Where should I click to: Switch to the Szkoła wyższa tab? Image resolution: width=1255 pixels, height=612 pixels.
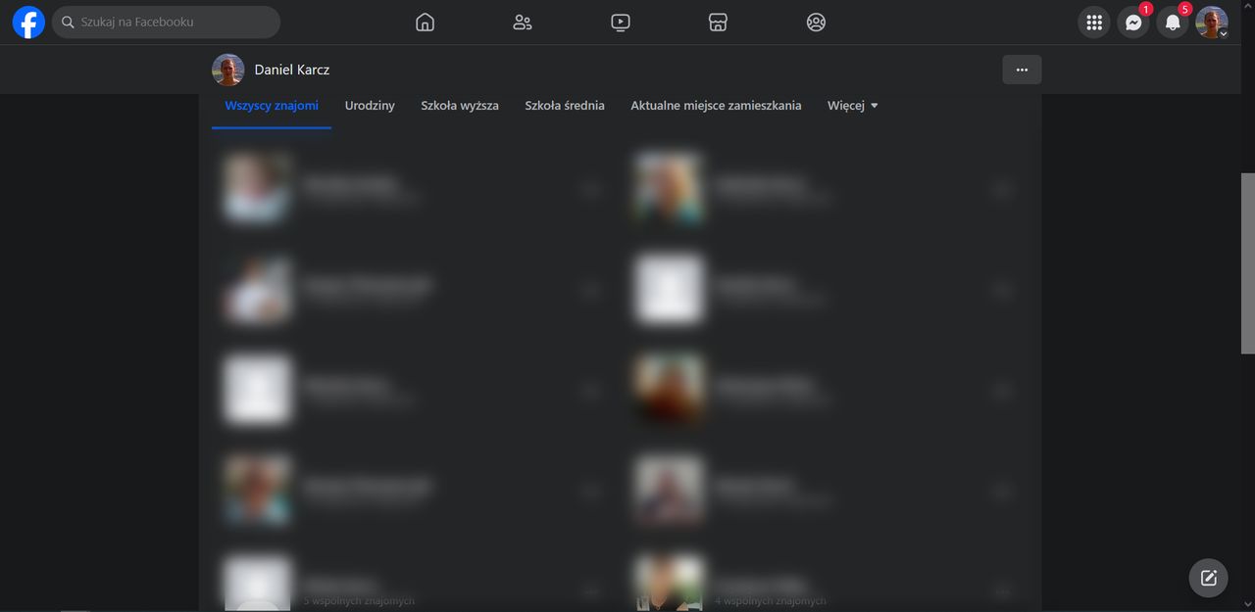coord(460,106)
